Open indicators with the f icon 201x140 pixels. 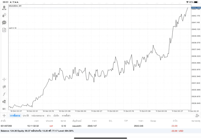[4, 94]
